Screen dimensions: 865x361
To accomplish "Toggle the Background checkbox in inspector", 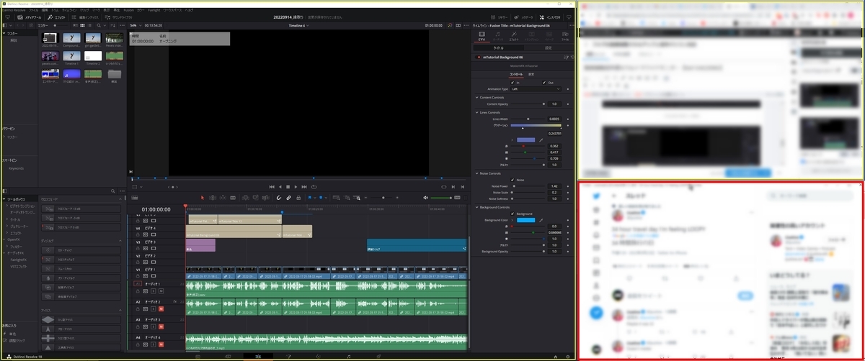I will [x=513, y=214].
